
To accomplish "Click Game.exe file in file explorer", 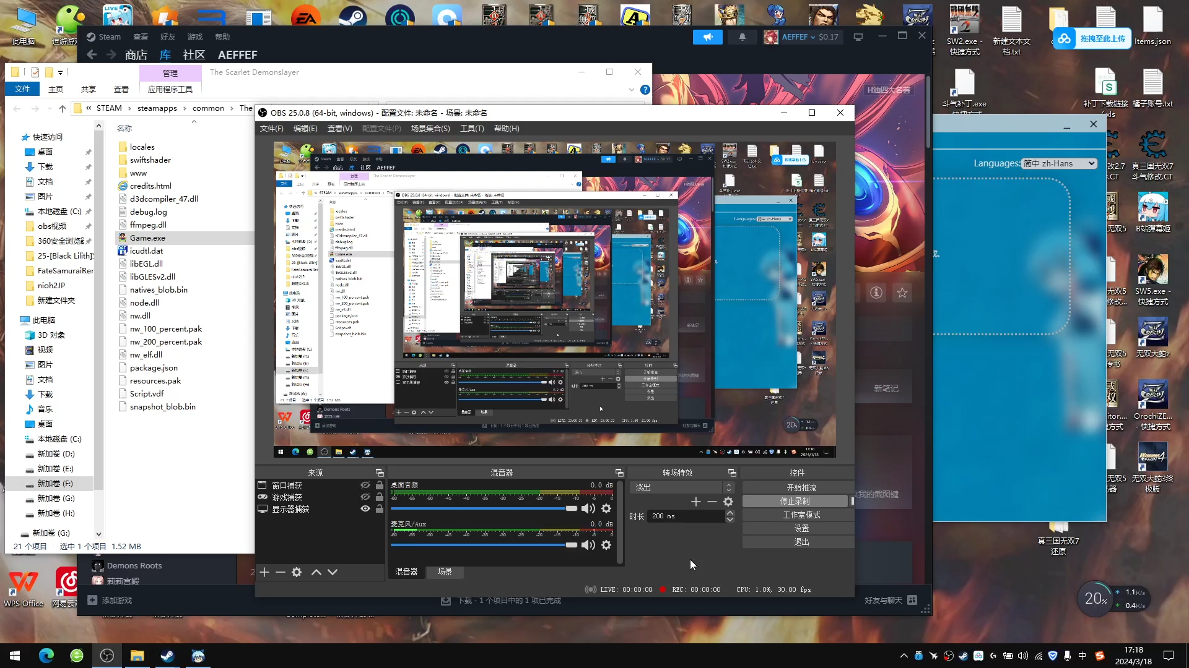I will click(x=148, y=238).
